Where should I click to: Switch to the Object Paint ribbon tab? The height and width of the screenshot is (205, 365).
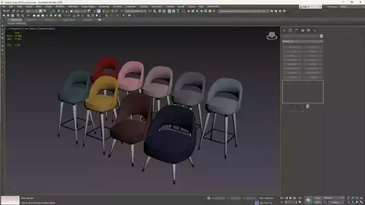69,20
